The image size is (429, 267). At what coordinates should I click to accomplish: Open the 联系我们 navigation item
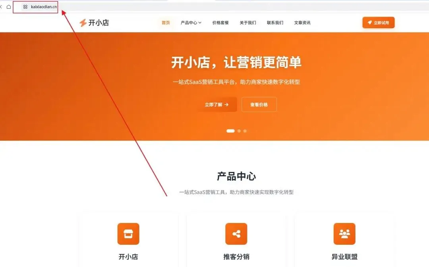[x=275, y=23]
